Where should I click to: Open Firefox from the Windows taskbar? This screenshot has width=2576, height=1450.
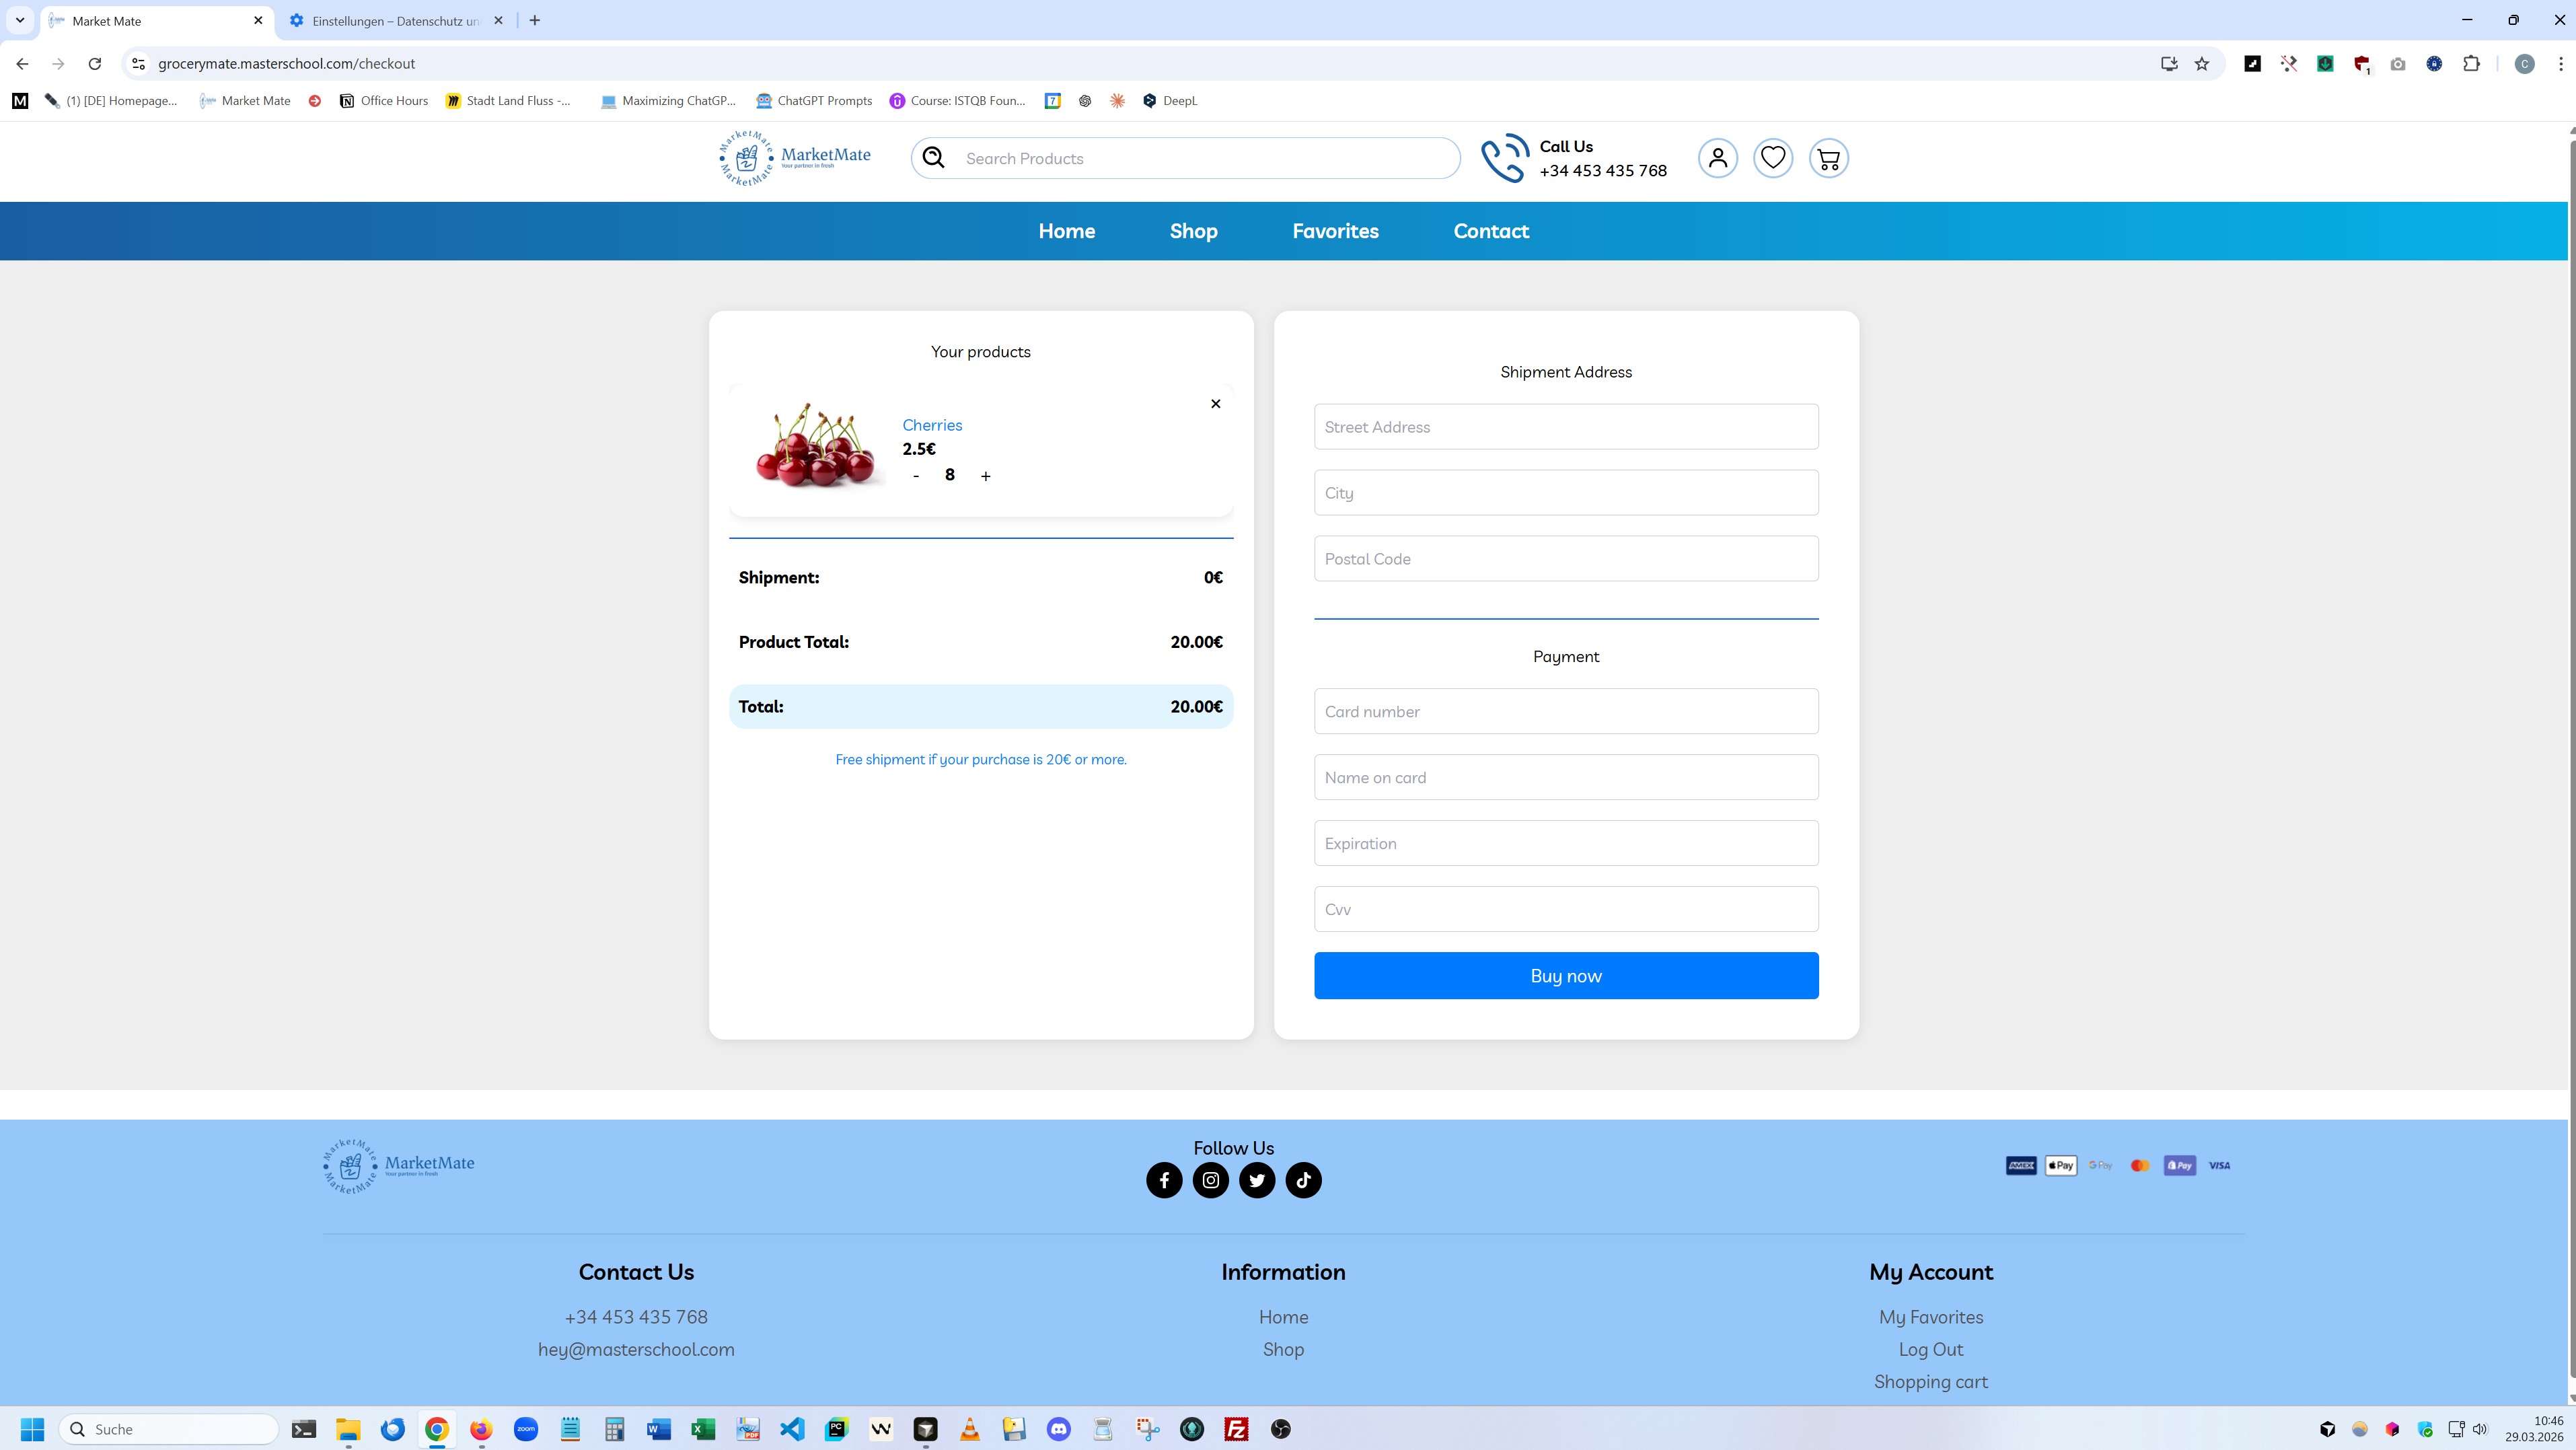(x=481, y=1429)
